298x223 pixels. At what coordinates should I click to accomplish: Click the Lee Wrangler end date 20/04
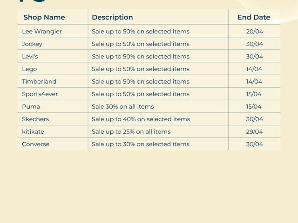tap(255, 32)
